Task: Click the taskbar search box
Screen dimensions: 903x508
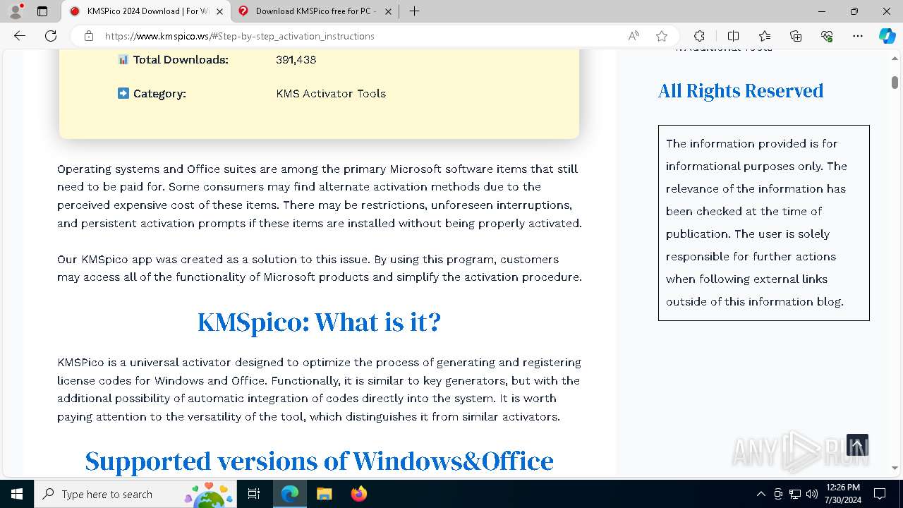Action: tap(135, 494)
